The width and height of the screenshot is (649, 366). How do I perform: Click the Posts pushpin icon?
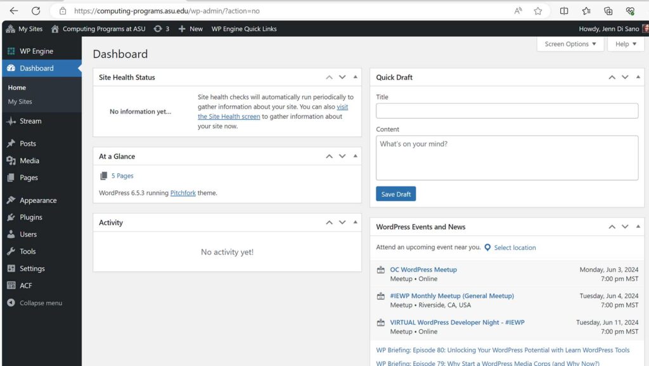coord(11,143)
